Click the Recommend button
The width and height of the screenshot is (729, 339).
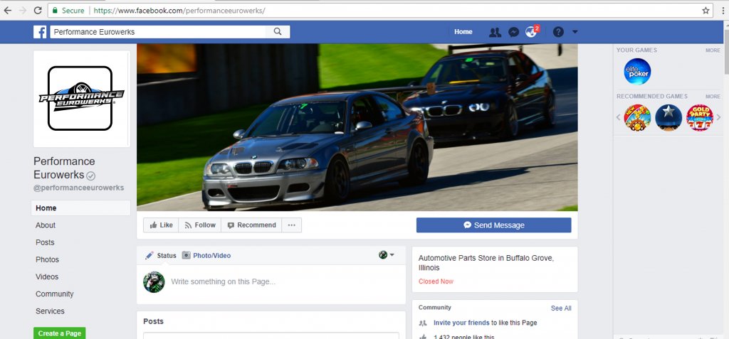point(251,225)
